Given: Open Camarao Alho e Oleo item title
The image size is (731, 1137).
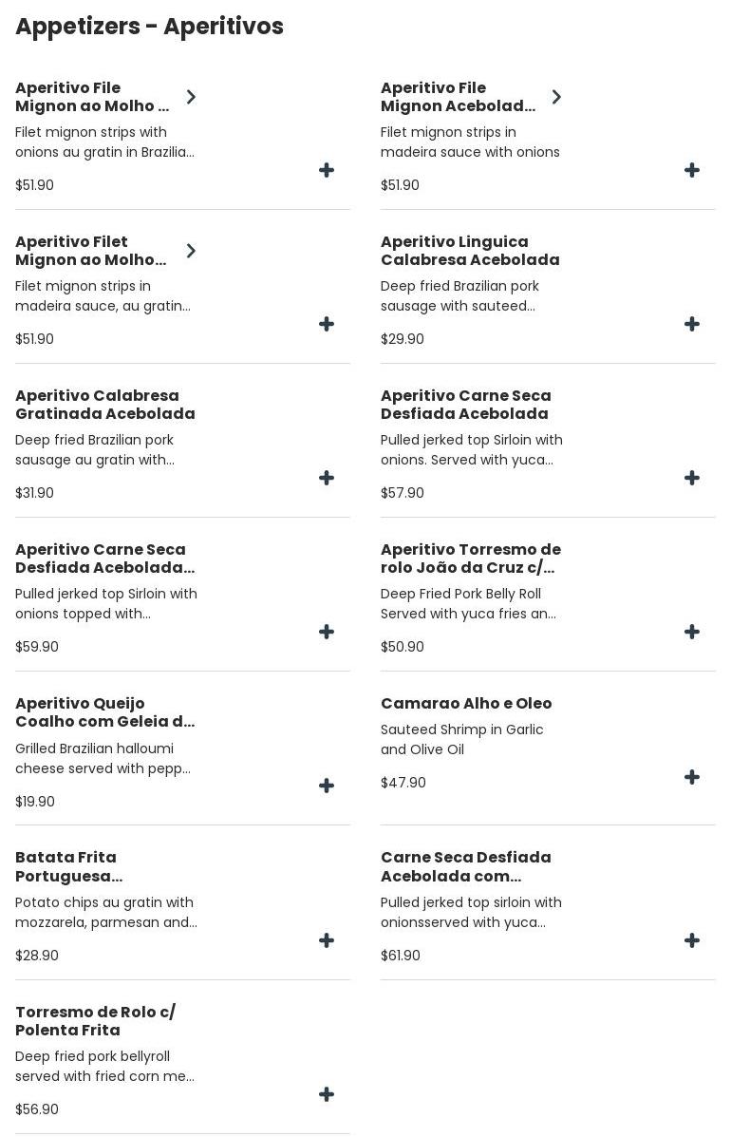Looking at the screenshot, I should [465, 704].
